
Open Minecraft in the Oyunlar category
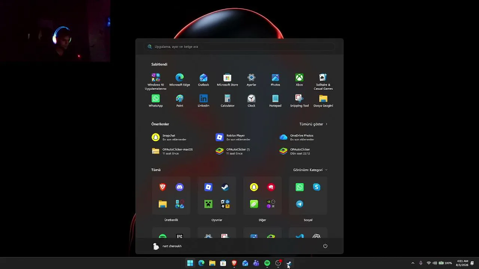(x=208, y=204)
